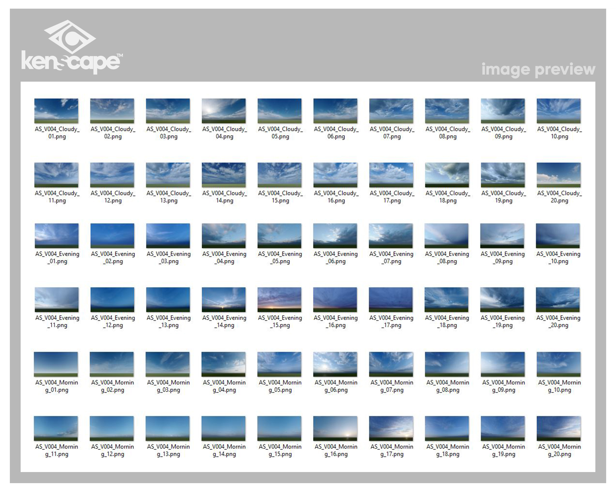Select the AS_V004_Cloudy_20.png file
The height and width of the screenshot is (493, 616).
point(558,175)
